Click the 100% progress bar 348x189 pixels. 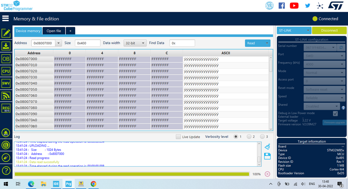point(132,174)
